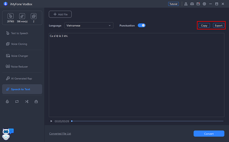This screenshot has height=142, width=229.
Task: Open the audio convert loop icon
Action: [x=17, y=101]
